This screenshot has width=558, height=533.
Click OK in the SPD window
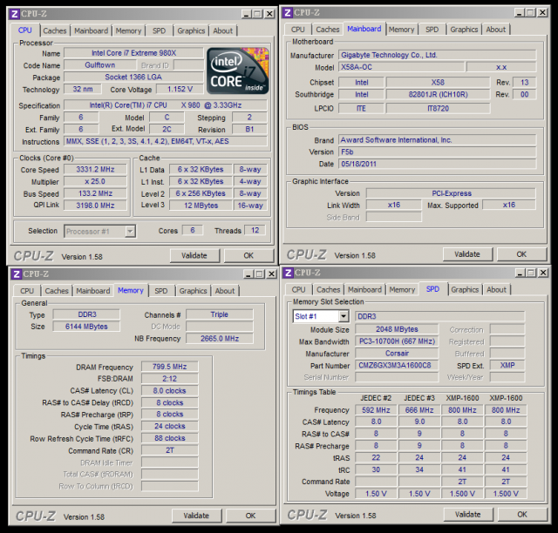522,515
